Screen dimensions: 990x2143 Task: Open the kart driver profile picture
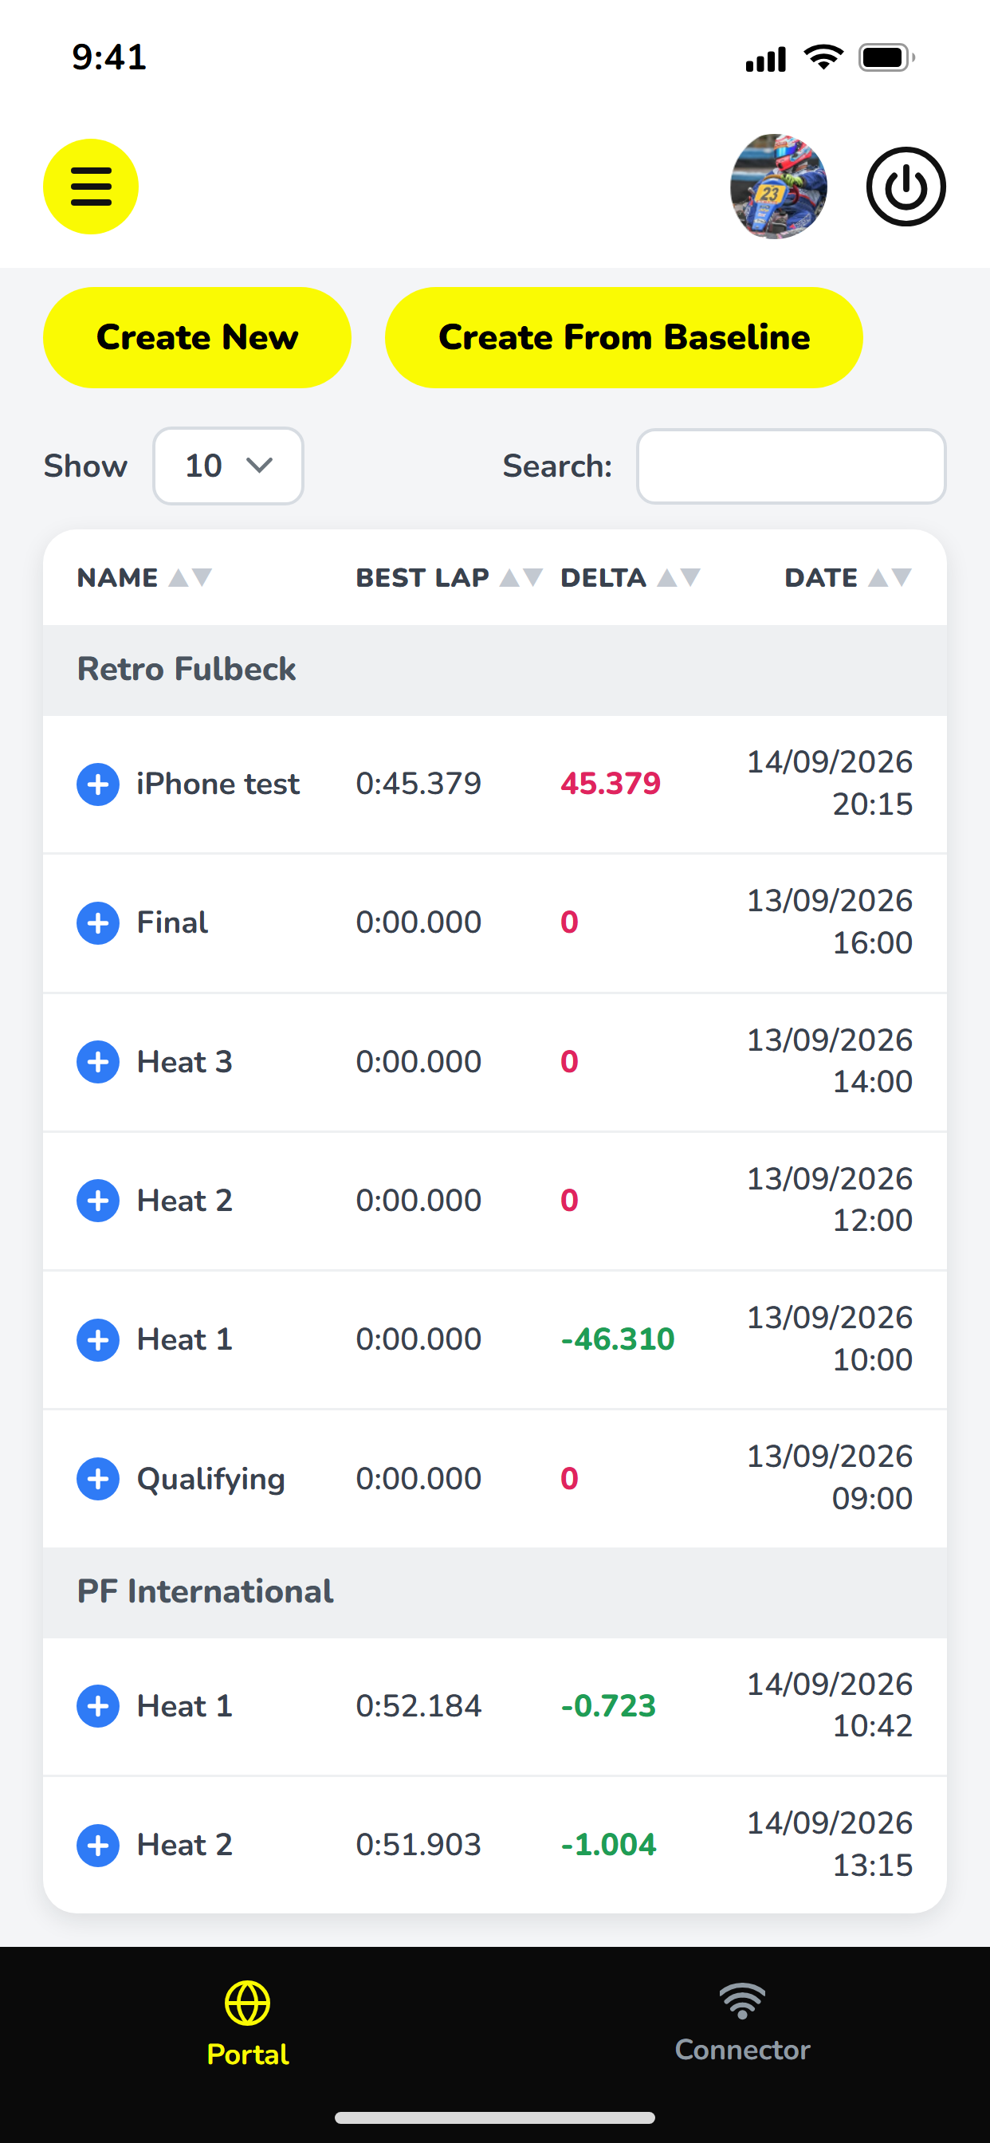(779, 187)
